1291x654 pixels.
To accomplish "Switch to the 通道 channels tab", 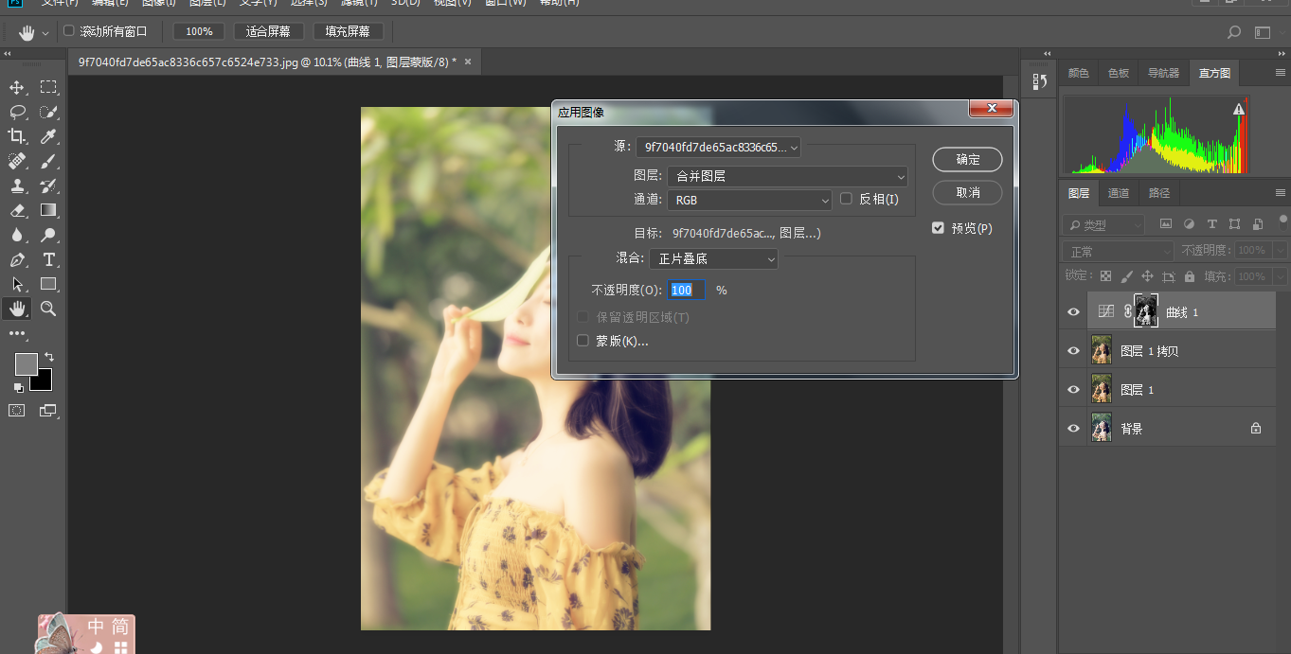I will coord(1119,193).
